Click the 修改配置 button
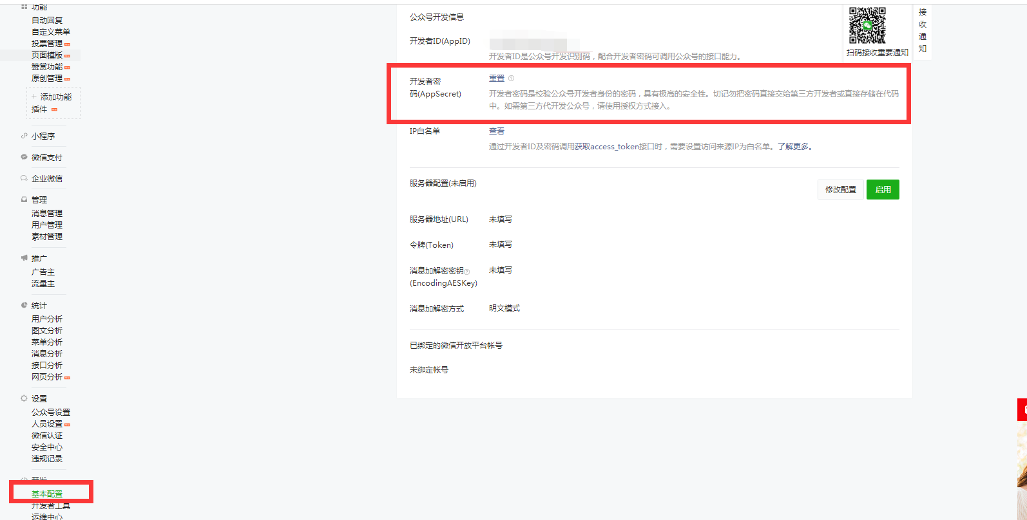This screenshot has width=1027, height=520. [x=841, y=190]
